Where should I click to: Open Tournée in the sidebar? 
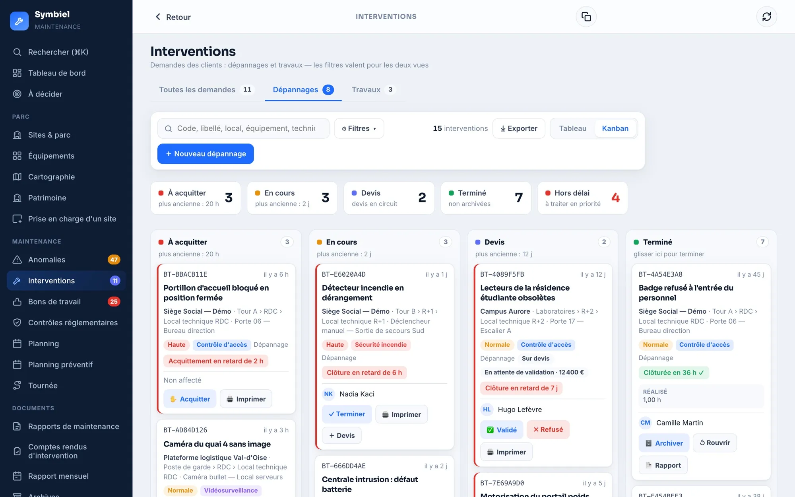66,386
